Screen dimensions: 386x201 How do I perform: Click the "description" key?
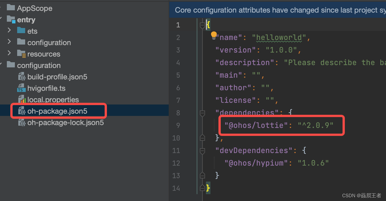point(245,63)
